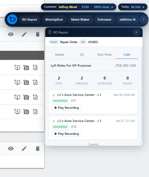Click the lower pencil edit icon
This screenshot has height=177, width=149.
24,149
